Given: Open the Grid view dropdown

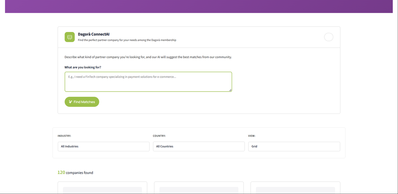Looking at the screenshot, I should pyautogui.click(x=294, y=147).
